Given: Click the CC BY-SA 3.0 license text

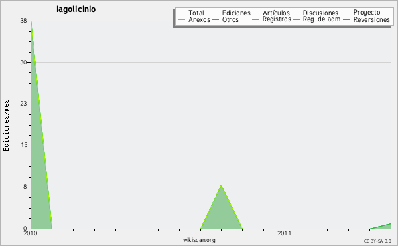Looking at the screenshot, I should pos(377,241).
